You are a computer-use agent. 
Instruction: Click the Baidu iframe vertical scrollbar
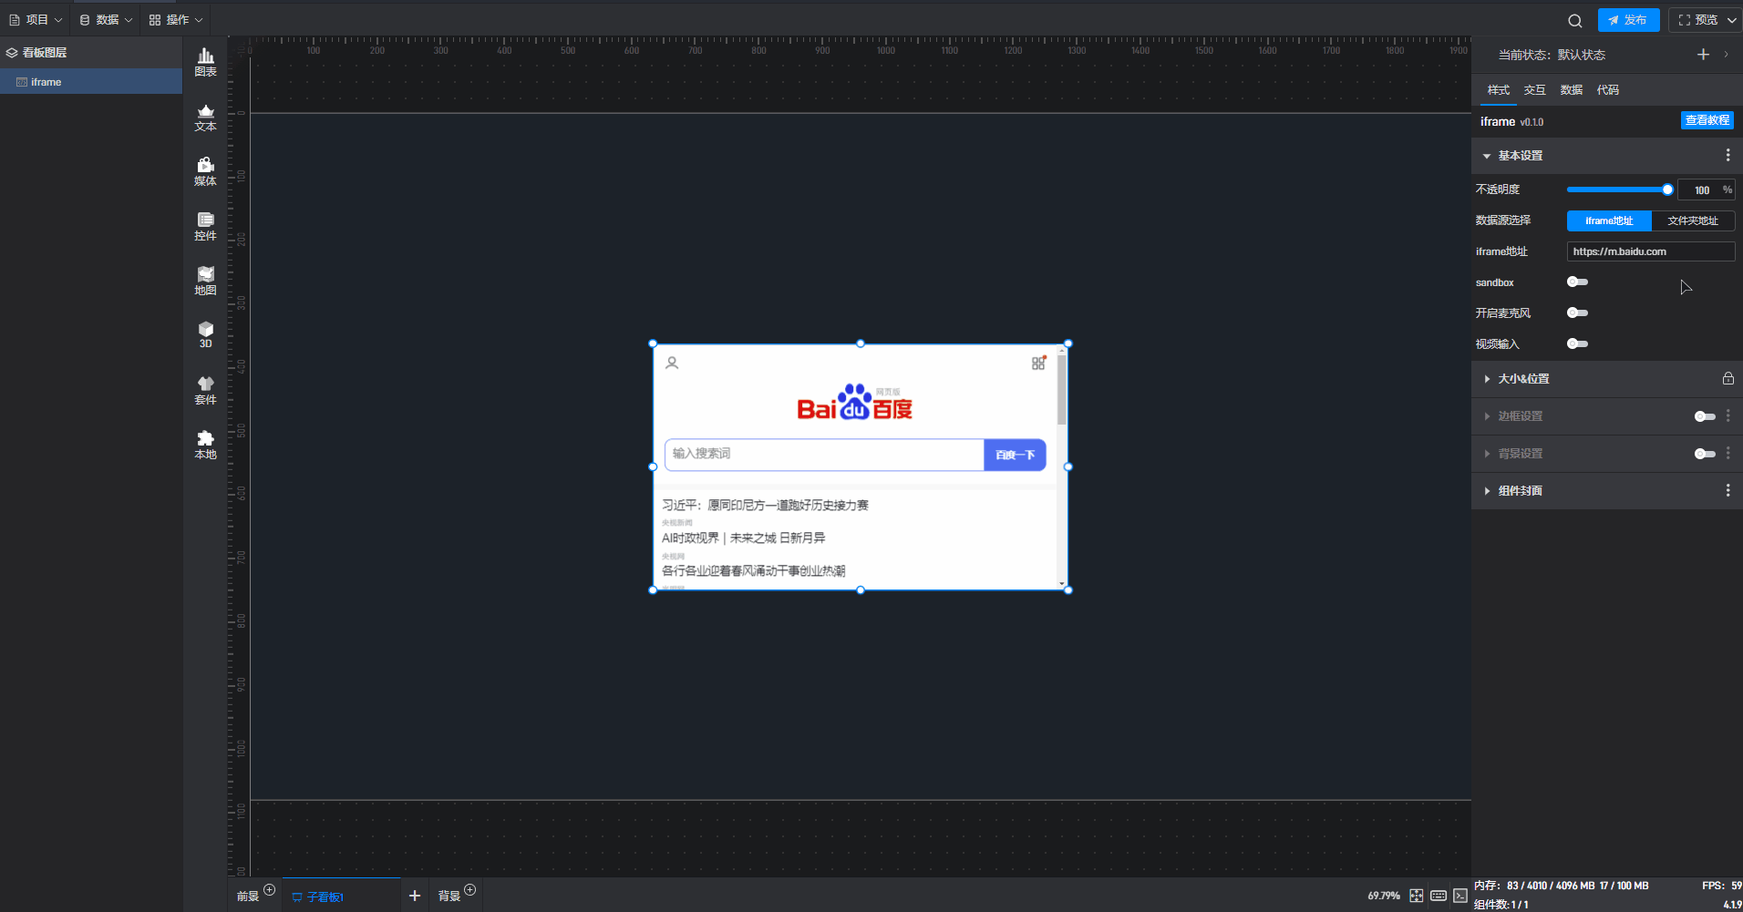(x=1062, y=390)
